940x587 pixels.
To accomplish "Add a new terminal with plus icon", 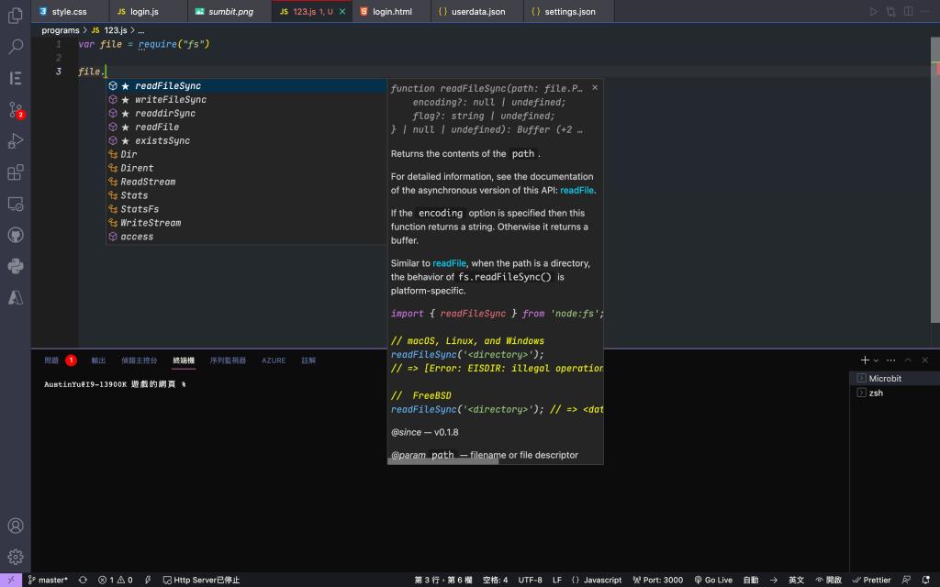I will 865,360.
